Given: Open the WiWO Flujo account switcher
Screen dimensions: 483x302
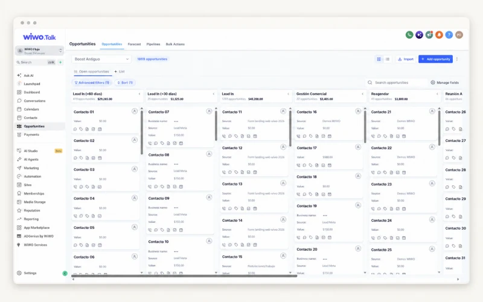Looking at the screenshot, I should coord(39,51).
